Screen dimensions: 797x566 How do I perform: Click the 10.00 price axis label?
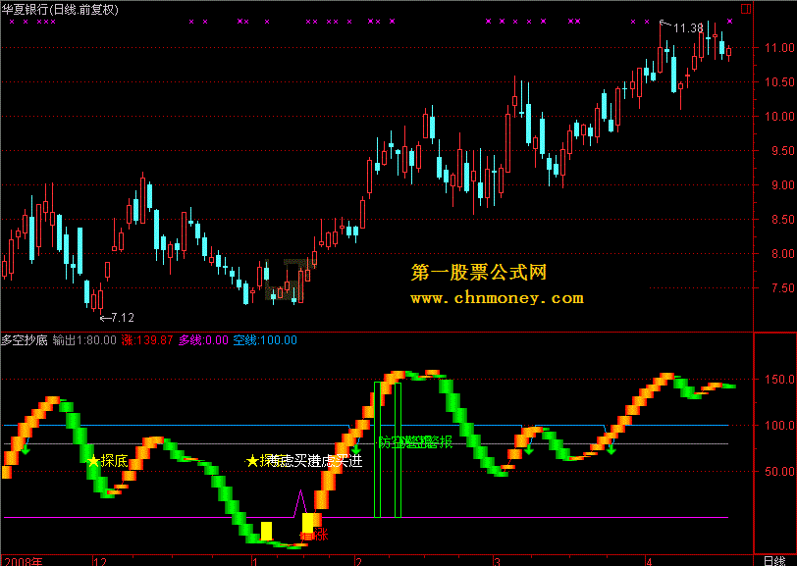click(x=779, y=117)
